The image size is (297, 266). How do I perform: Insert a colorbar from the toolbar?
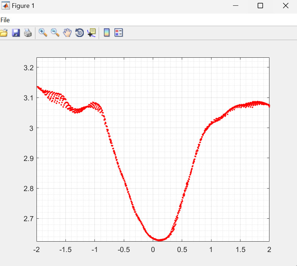[106, 33]
